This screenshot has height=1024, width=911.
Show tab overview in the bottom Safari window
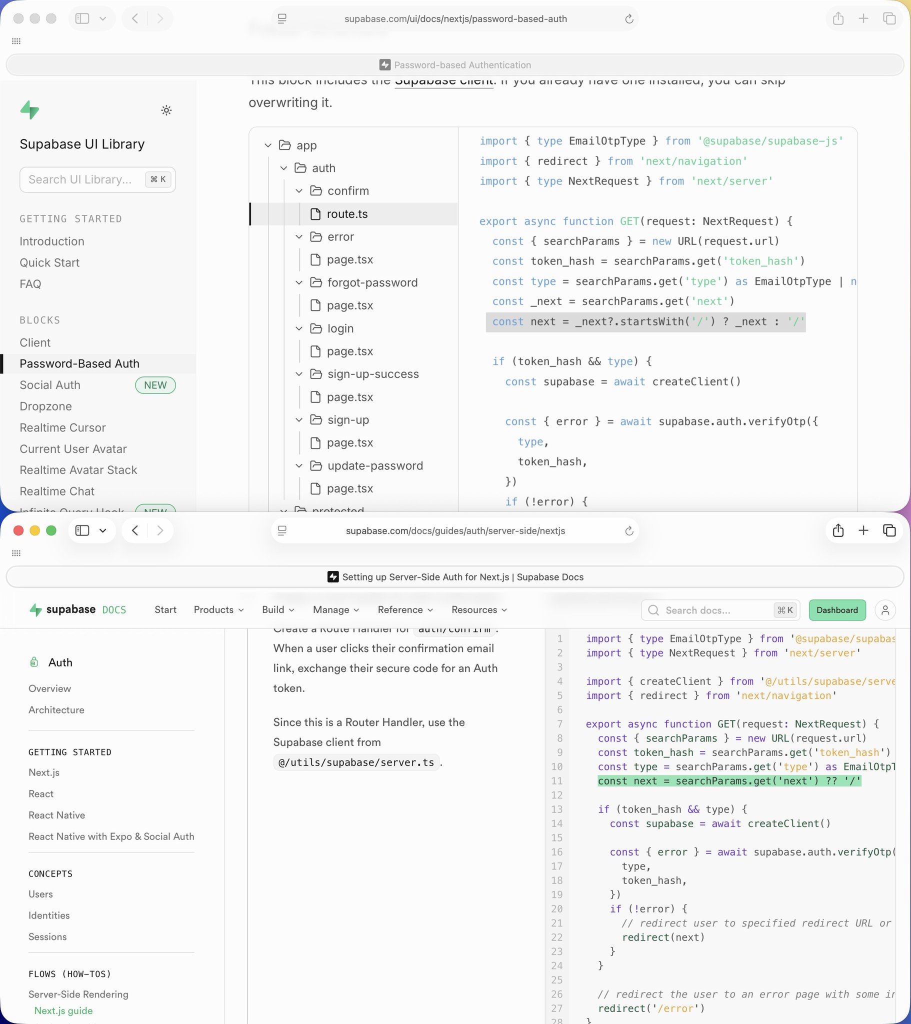[889, 530]
